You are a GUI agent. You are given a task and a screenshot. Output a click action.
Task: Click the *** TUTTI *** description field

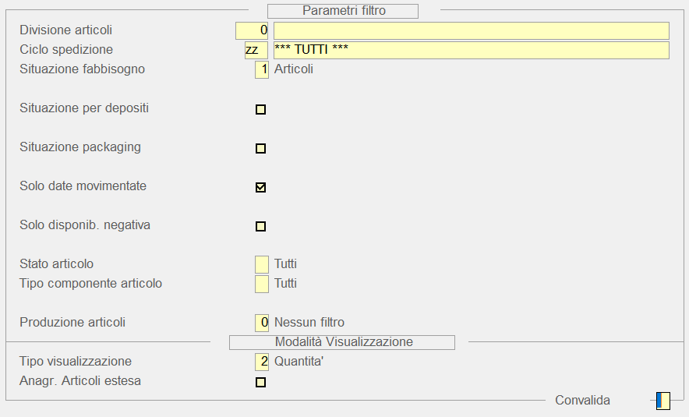point(471,50)
